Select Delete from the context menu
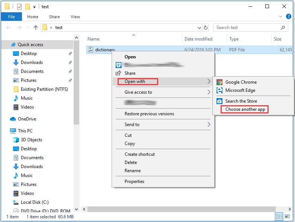 (131, 163)
